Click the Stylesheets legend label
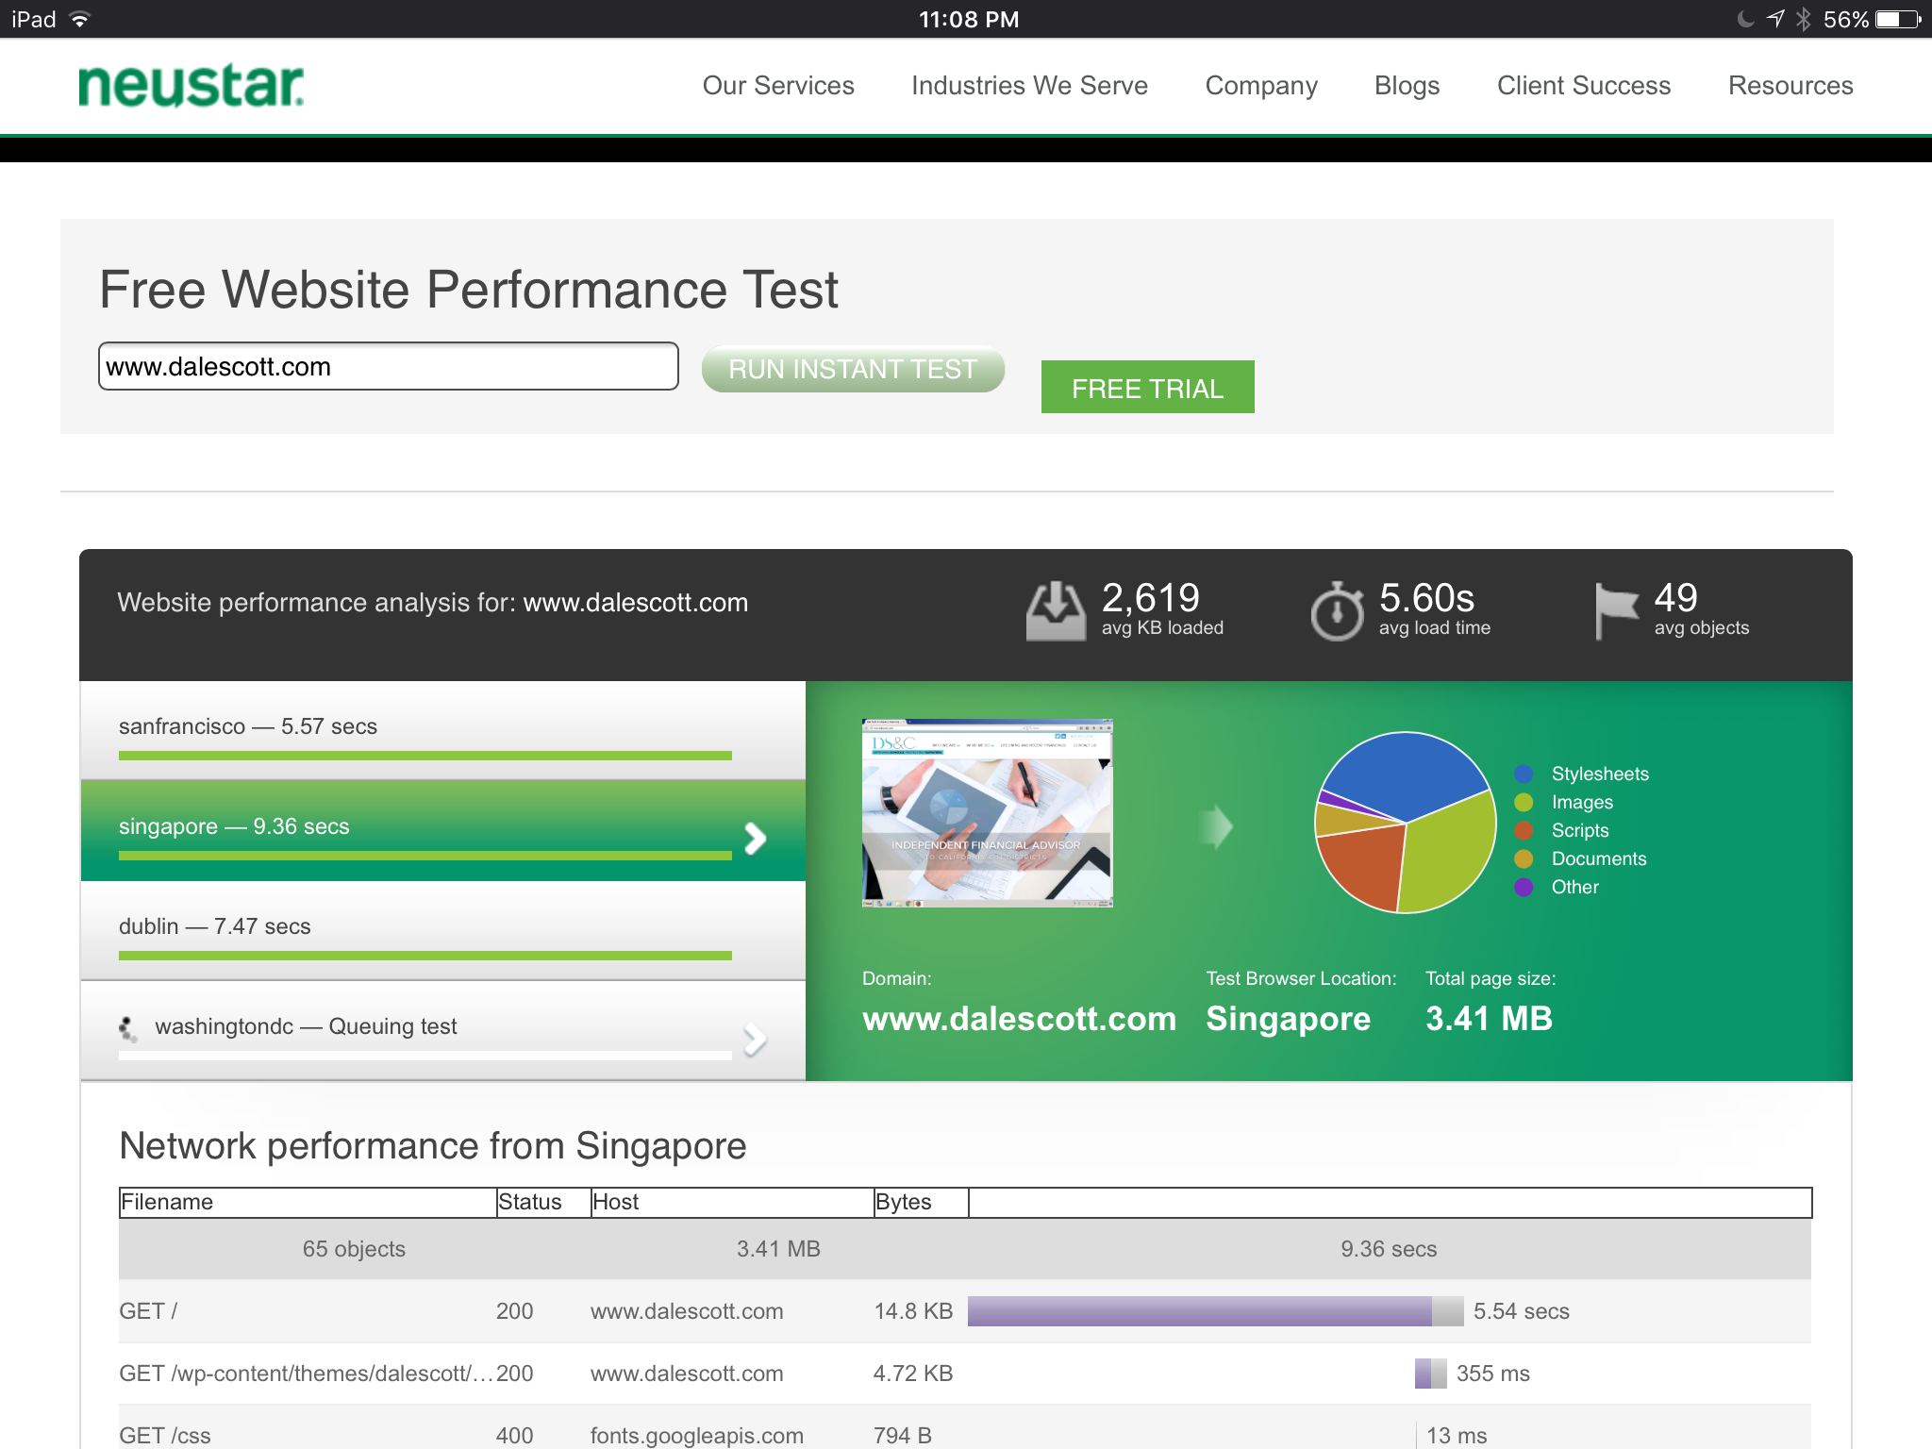This screenshot has height=1449, width=1932. coord(1600,774)
